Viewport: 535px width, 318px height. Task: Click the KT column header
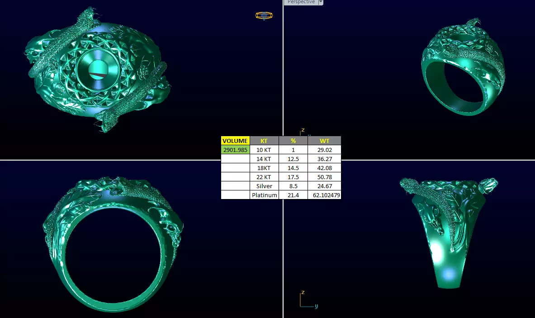point(264,141)
